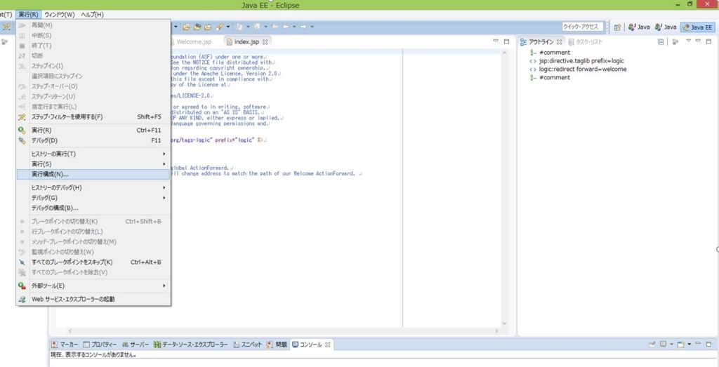
Task: Launch Web サービス・エクスプローラーの起動
Action: point(93,299)
